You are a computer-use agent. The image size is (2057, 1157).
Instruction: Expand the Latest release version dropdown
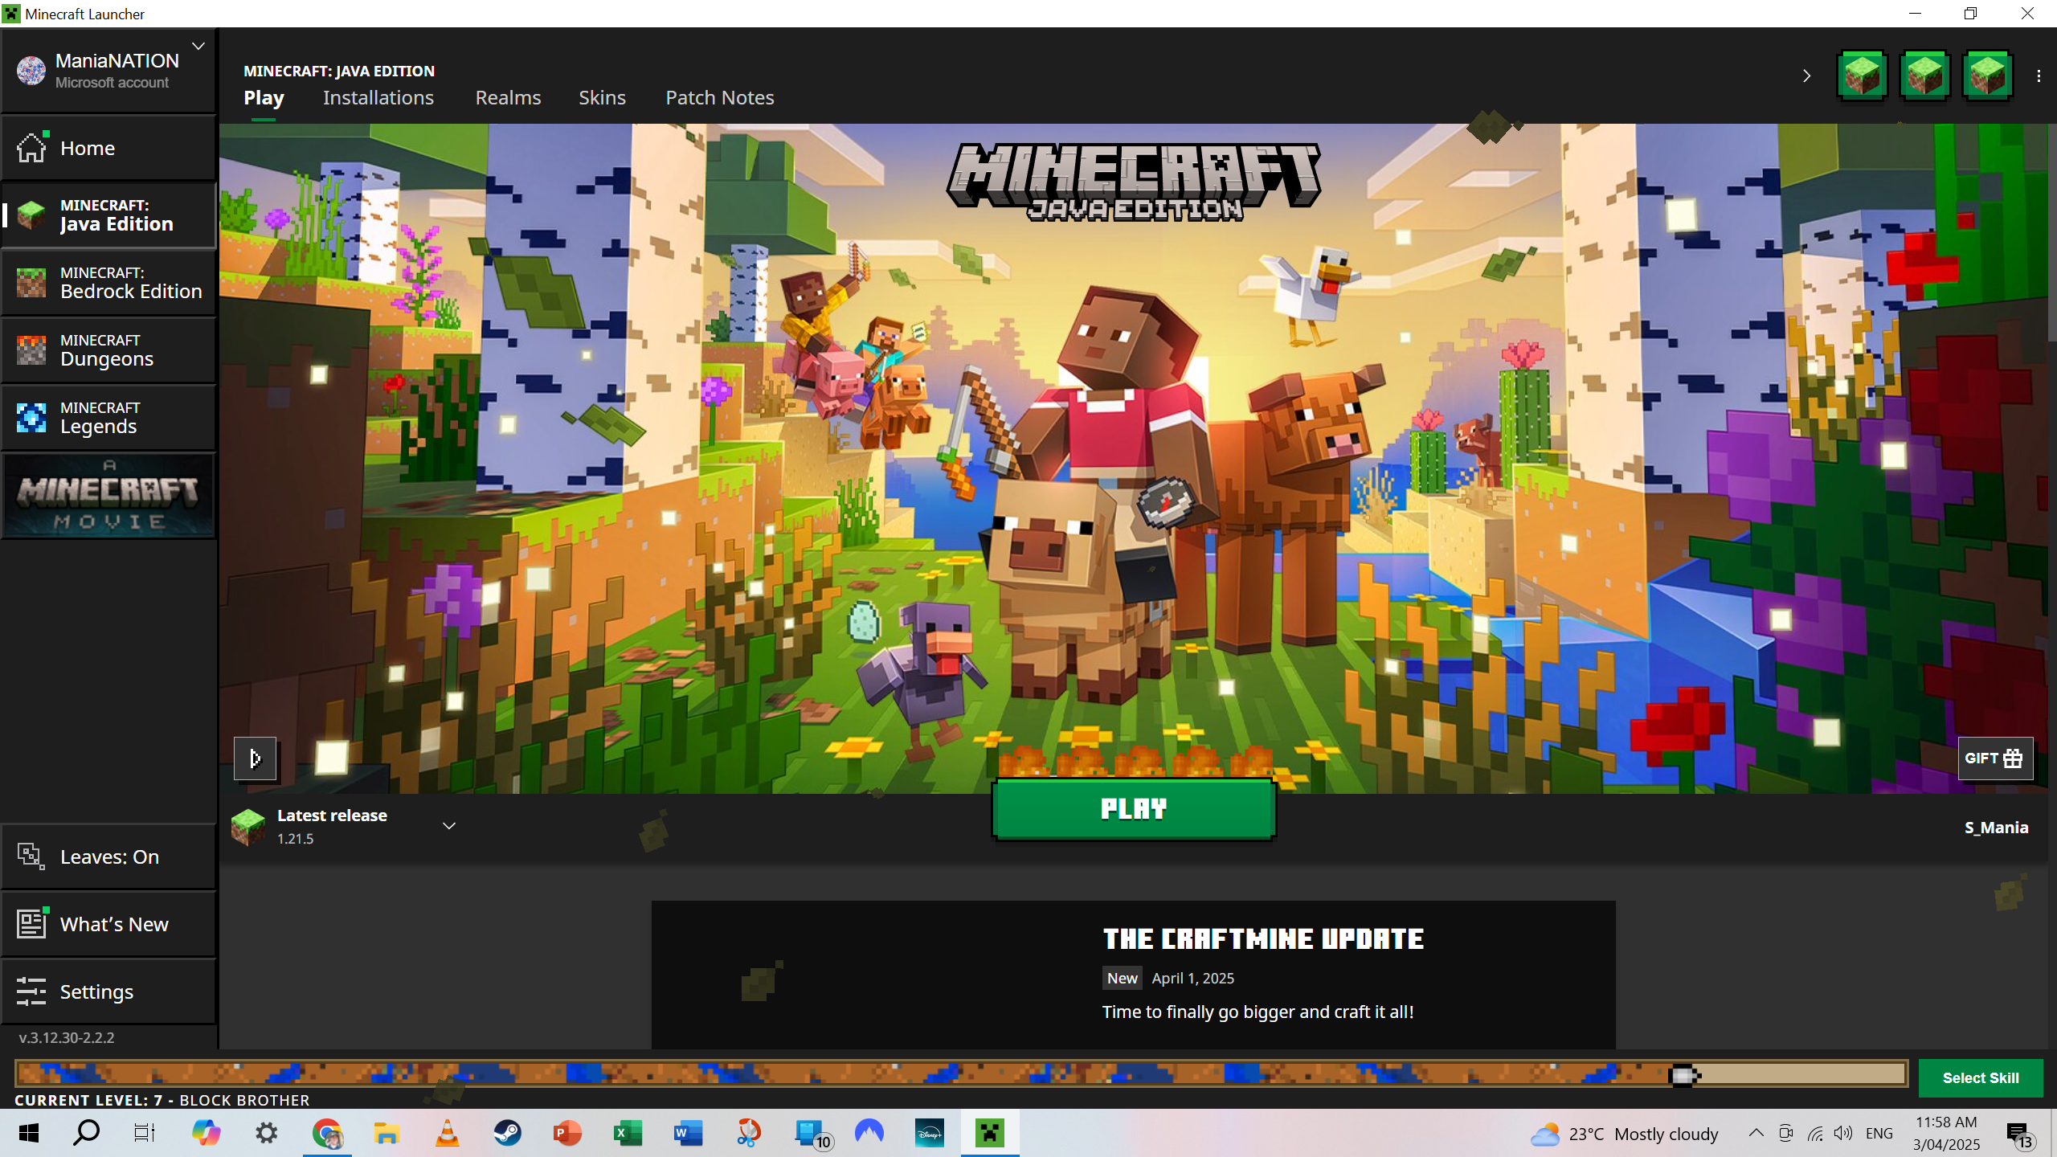coord(449,826)
